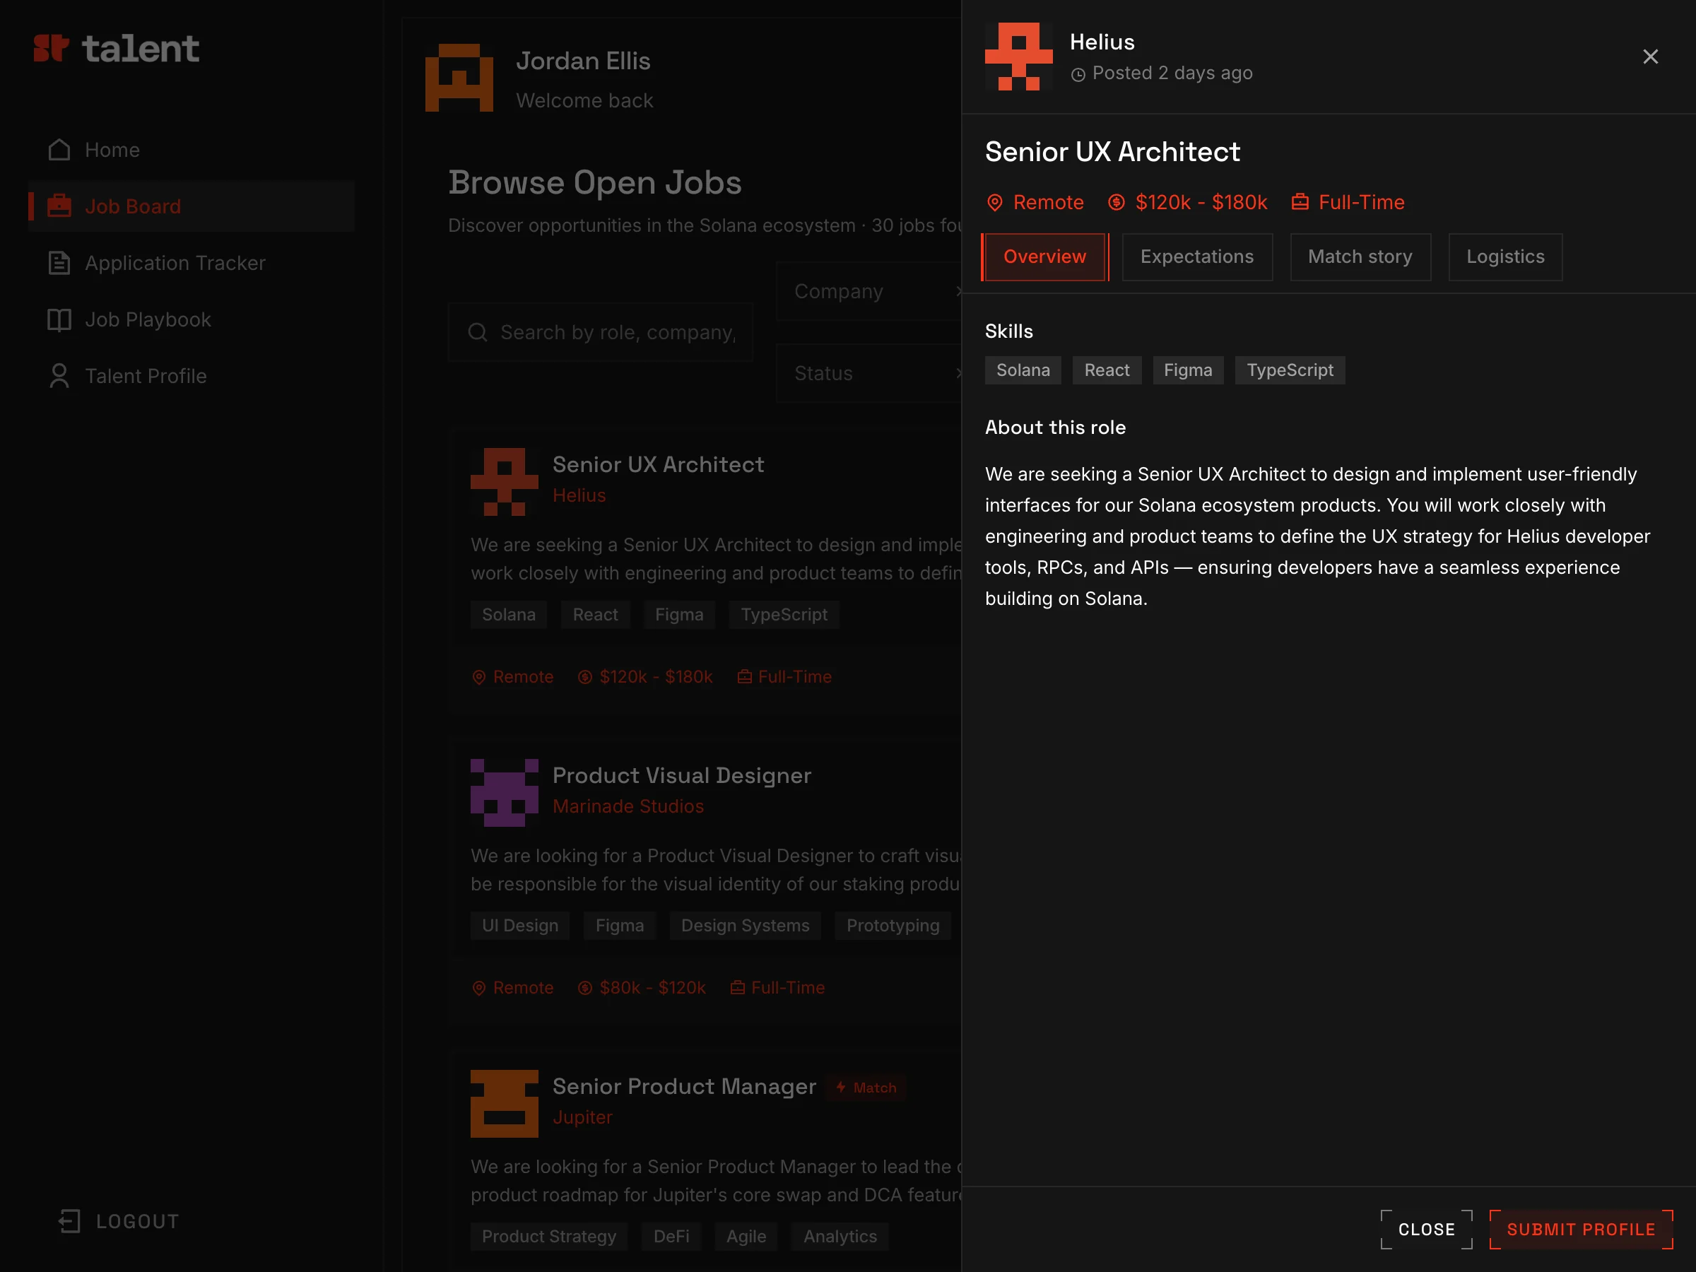Switch to the Expectations tab
This screenshot has height=1272, width=1696.
[x=1197, y=257]
